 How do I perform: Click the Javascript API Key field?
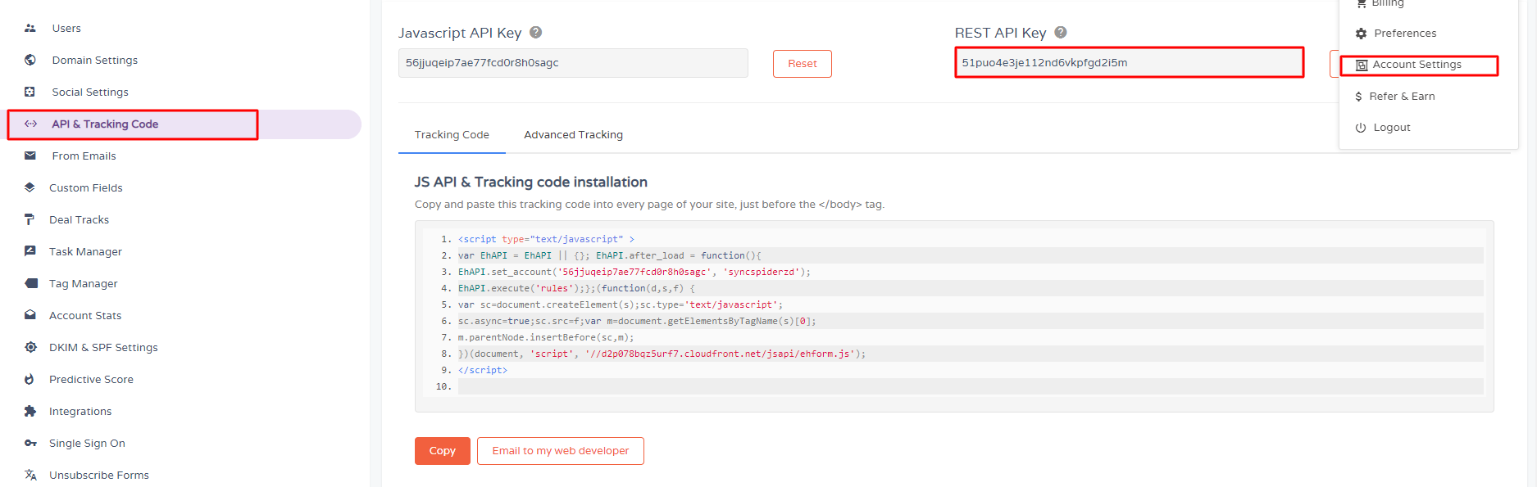pyautogui.click(x=573, y=63)
